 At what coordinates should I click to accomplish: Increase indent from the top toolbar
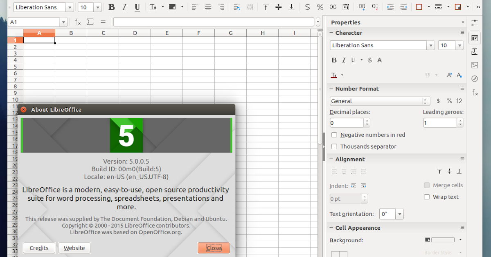point(390,7)
